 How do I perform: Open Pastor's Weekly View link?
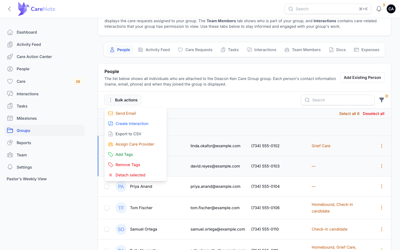point(27,179)
